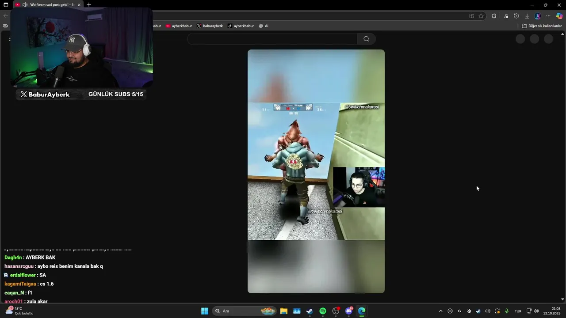Open split screen icon in address bar
Viewport: 566px width, 318px height.
click(471, 16)
